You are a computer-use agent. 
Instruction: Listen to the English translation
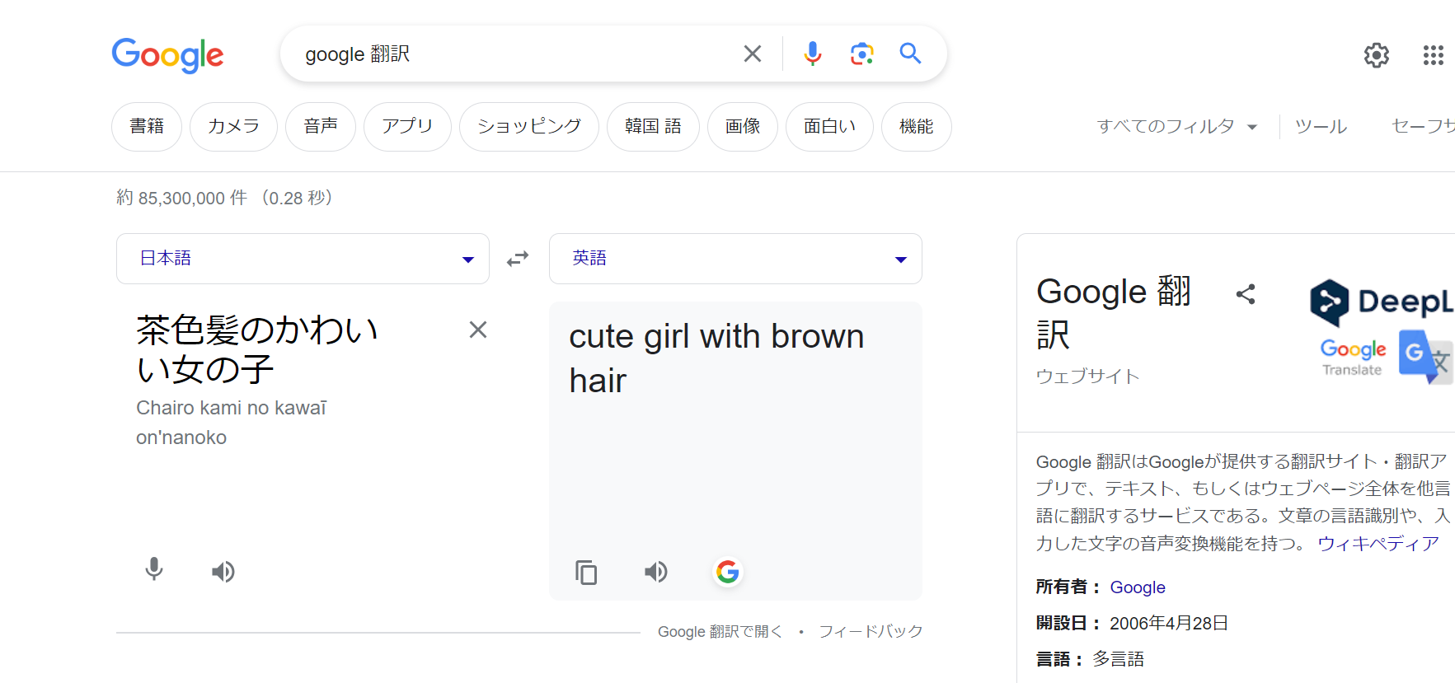pyautogui.click(x=656, y=571)
